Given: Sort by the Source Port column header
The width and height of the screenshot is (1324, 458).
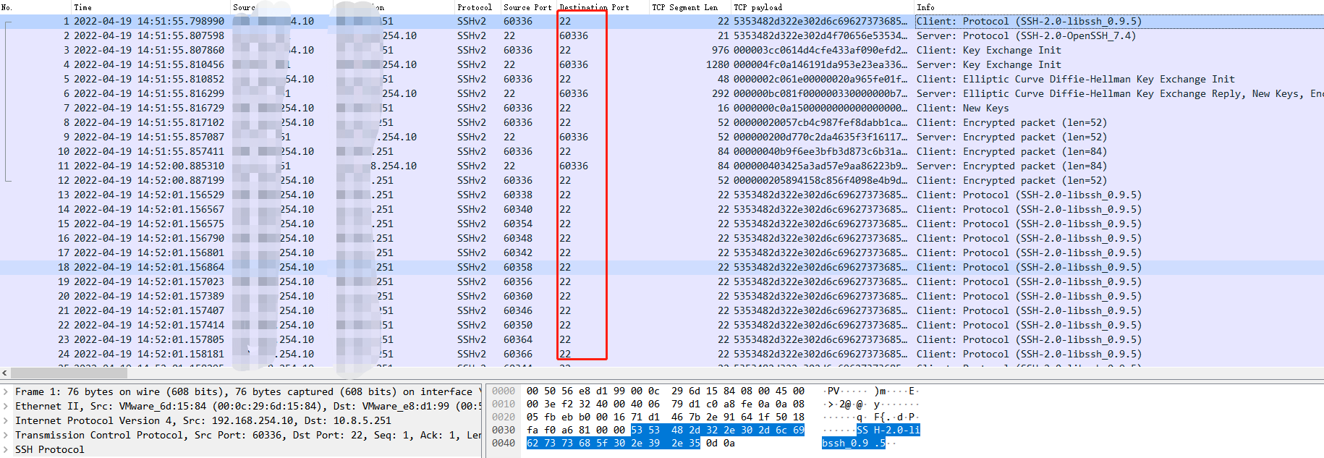Looking at the screenshot, I should (x=527, y=7).
